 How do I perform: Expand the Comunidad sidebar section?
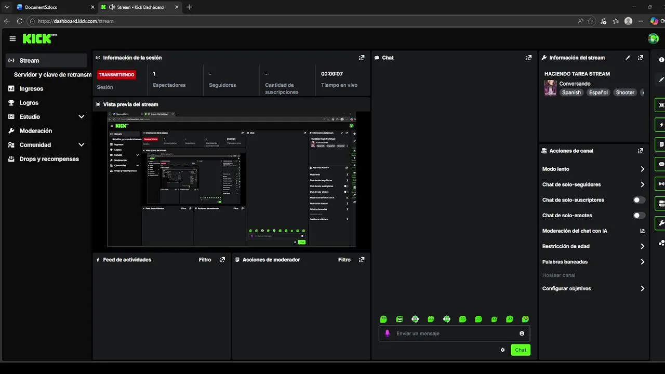pyautogui.click(x=82, y=145)
